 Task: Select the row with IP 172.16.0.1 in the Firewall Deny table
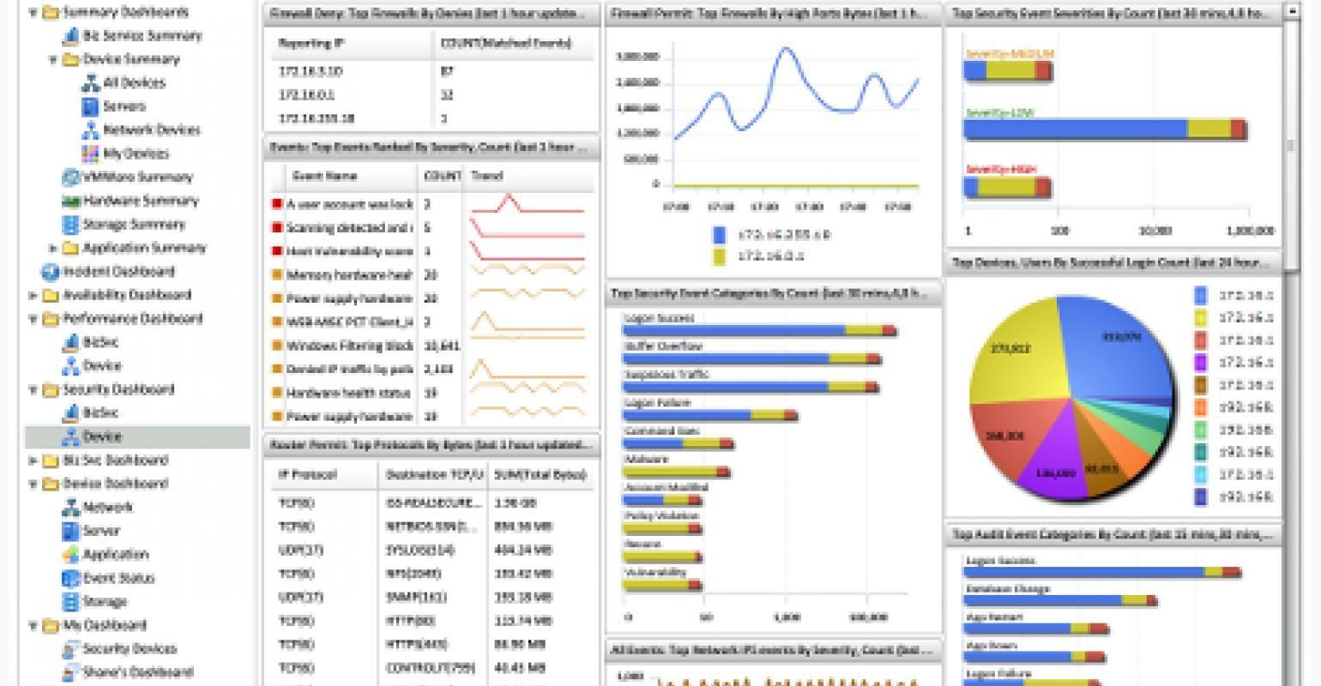432,95
